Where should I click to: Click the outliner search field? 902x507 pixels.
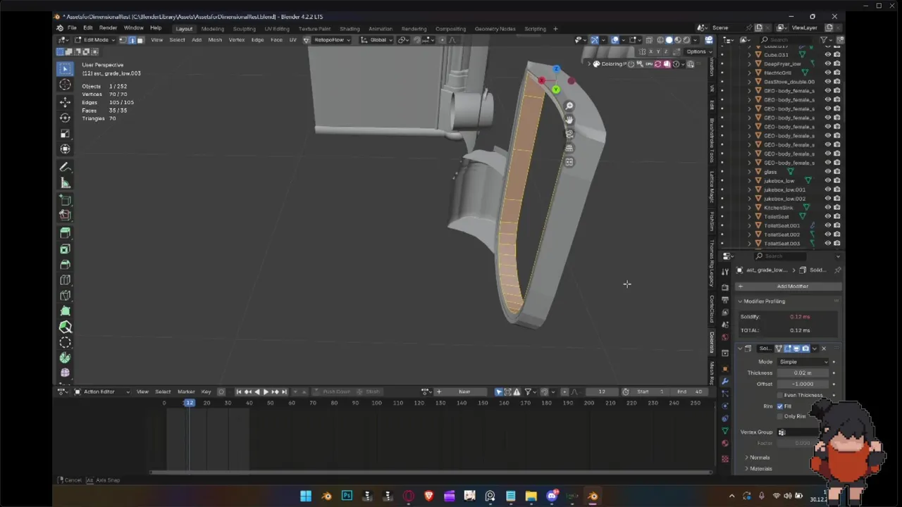click(x=788, y=39)
